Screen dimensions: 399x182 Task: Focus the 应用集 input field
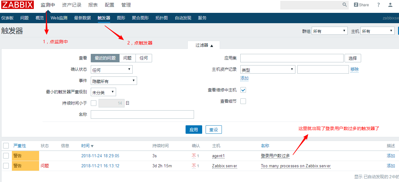coord(292,58)
